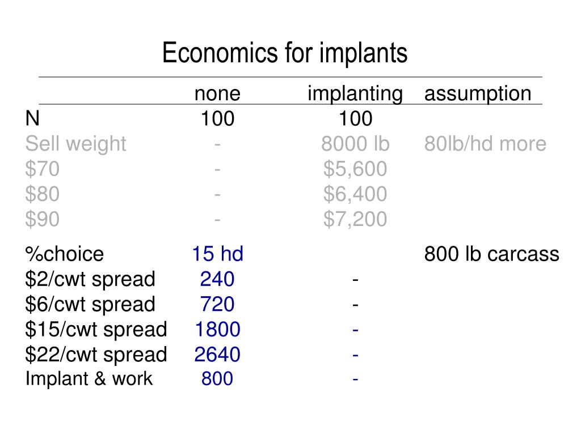Viewport: 581px width, 435px height.
Task: Click the $2/cwt spread label
Action: coord(90,280)
